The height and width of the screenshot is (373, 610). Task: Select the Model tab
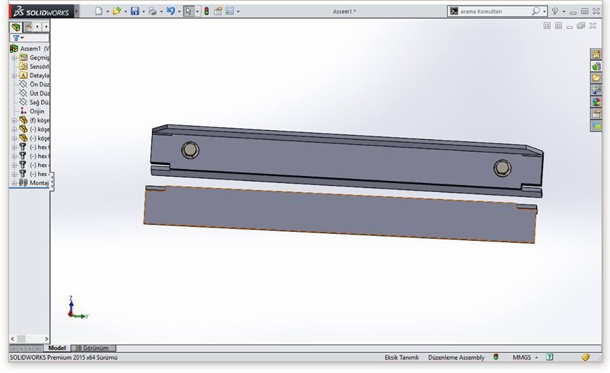(x=57, y=348)
